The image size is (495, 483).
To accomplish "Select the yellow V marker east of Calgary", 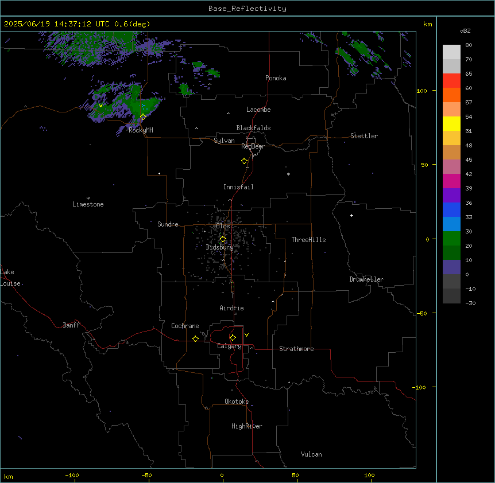I will point(246,335).
